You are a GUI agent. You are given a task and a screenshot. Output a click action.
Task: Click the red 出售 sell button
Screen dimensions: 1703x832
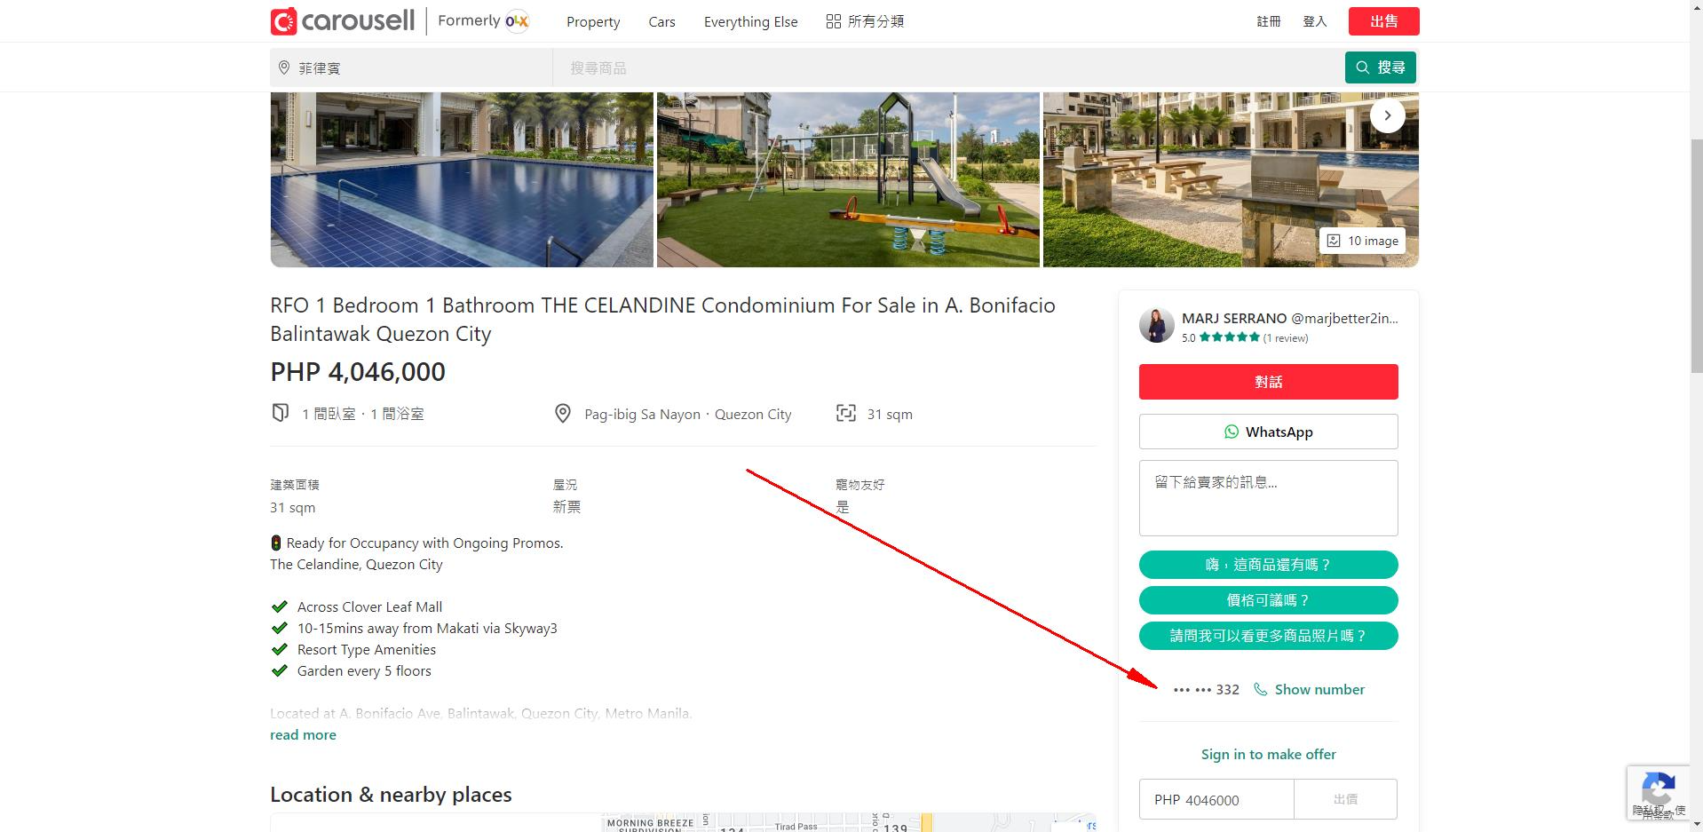pos(1383,21)
